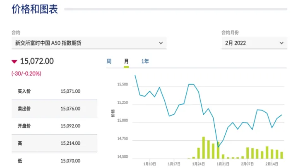Switch chart to 周 tab
The height and width of the screenshot is (168, 298).
pyautogui.click(x=109, y=61)
